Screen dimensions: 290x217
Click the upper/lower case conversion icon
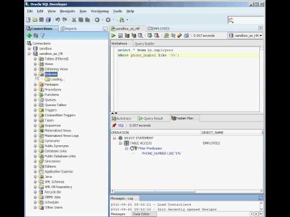(x=173, y=36)
